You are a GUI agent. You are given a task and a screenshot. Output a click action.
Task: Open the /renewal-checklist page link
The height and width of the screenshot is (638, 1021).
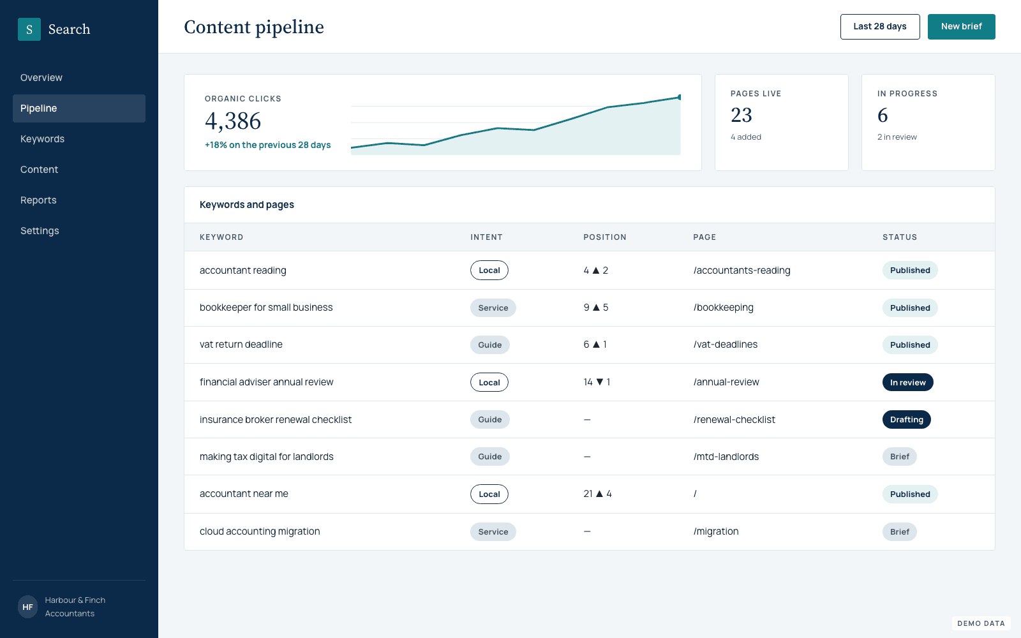click(734, 420)
